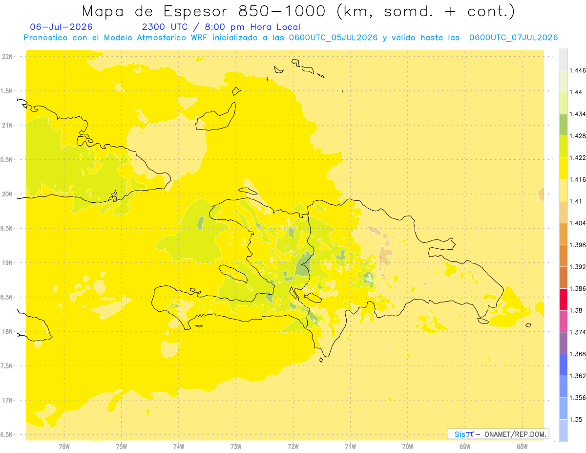Click the colorbar value "1.35"
Viewport: 586px width, 453px height.
pos(576,419)
